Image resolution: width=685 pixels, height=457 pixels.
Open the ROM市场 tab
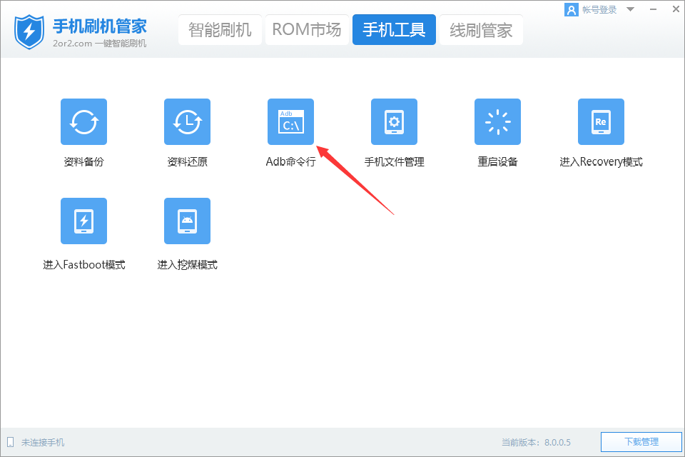coord(307,30)
